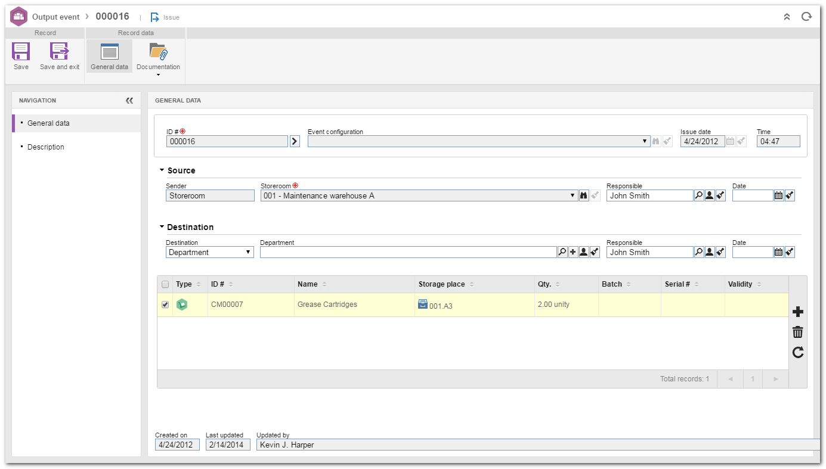Click the Issue date field
The height and width of the screenshot is (469, 826).
pyautogui.click(x=703, y=142)
